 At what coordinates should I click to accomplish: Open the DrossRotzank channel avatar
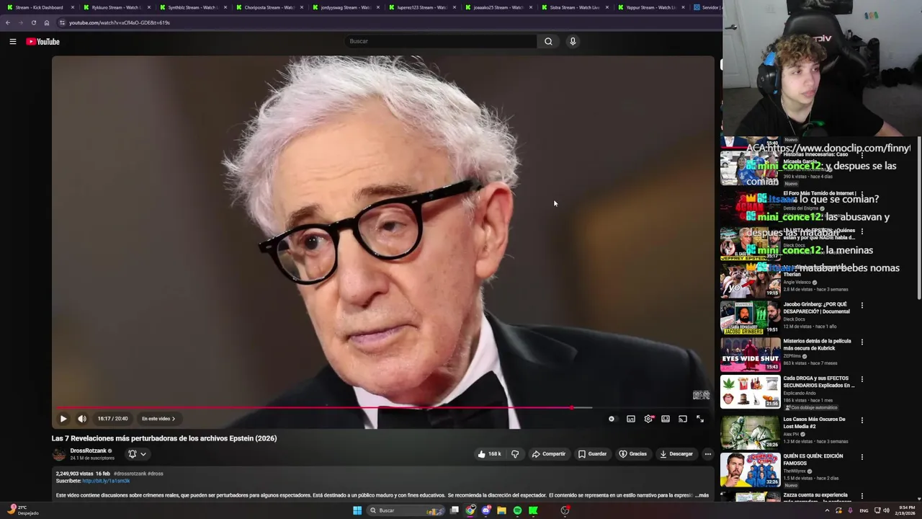pos(59,454)
